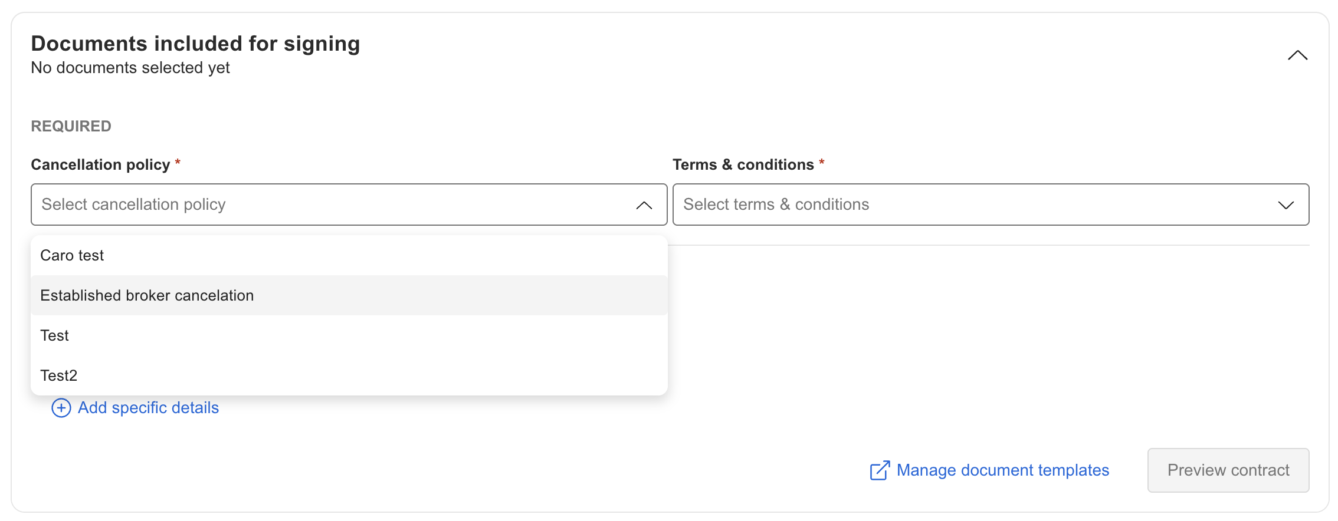
Task: Select Established broker cancelation option
Action: (349, 295)
